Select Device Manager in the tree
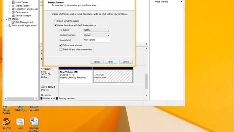Screen dimensions: 234x132 tap(23, 15)
